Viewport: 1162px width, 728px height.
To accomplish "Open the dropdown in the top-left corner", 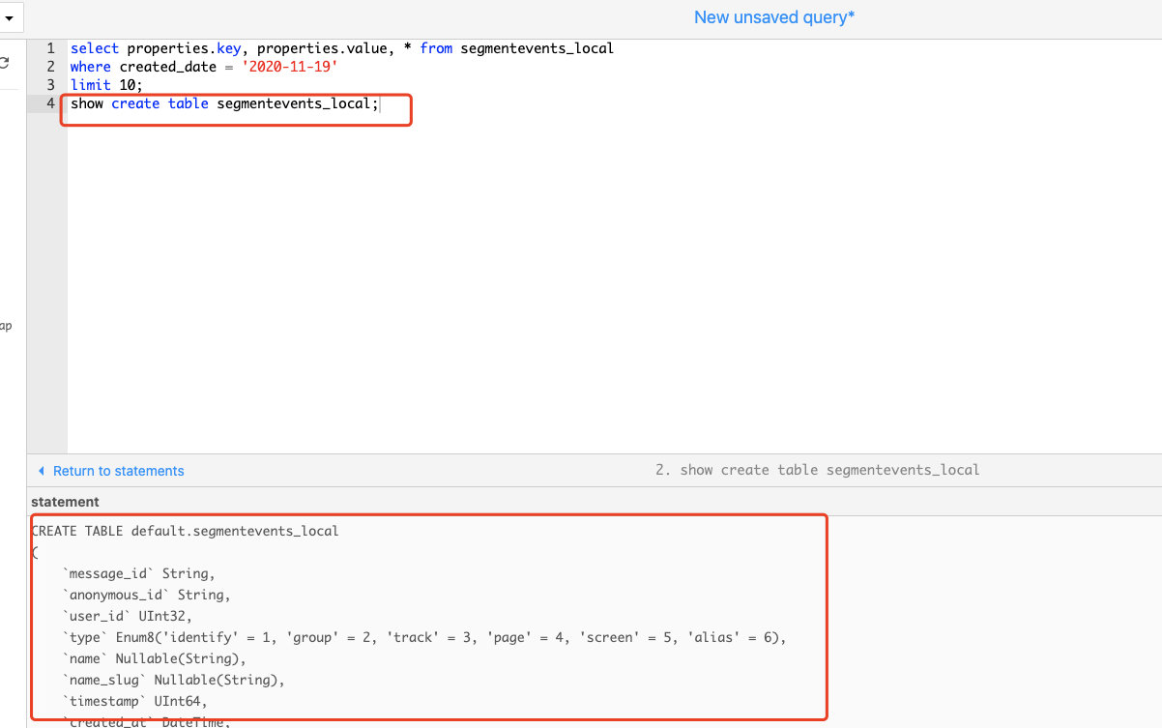I will click(10, 17).
